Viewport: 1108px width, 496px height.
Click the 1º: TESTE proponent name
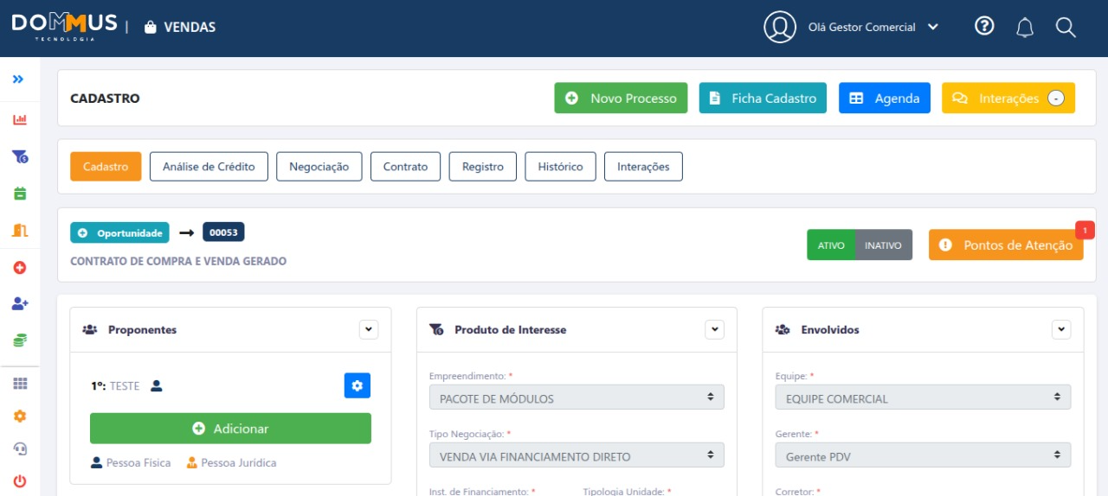tap(115, 386)
